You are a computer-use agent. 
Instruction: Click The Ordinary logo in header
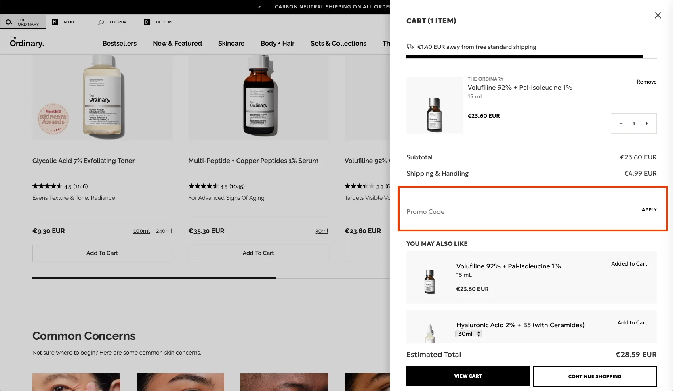click(27, 42)
